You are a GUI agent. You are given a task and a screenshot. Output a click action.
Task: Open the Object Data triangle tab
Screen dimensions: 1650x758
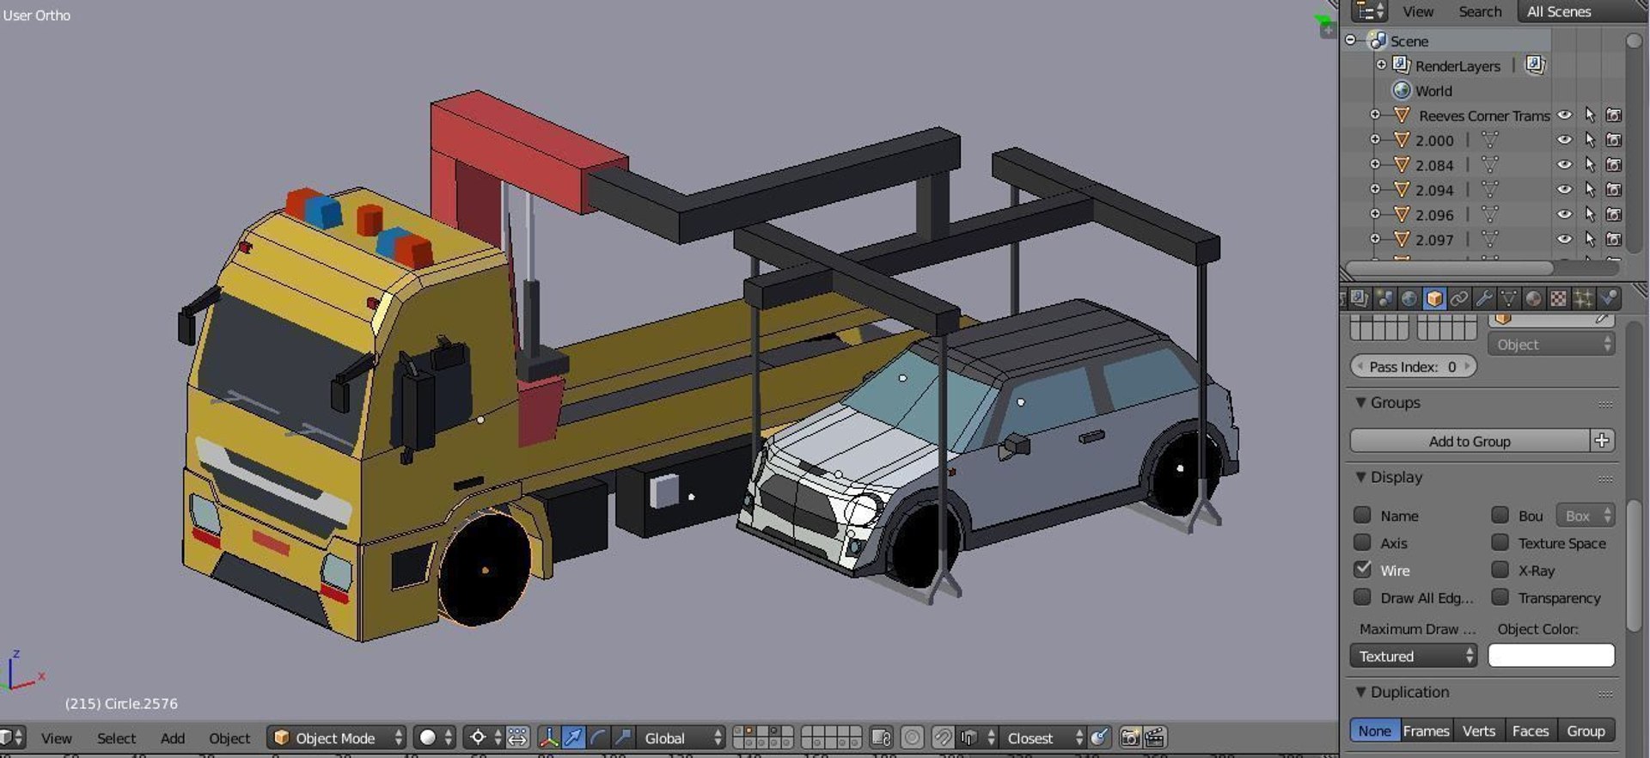point(1508,298)
